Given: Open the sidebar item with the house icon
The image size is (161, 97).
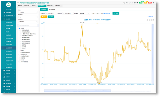Looking at the screenshot, I should pyautogui.click(x=9, y=16).
